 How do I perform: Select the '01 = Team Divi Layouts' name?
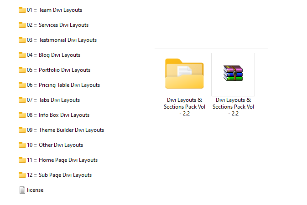click(x=54, y=10)
